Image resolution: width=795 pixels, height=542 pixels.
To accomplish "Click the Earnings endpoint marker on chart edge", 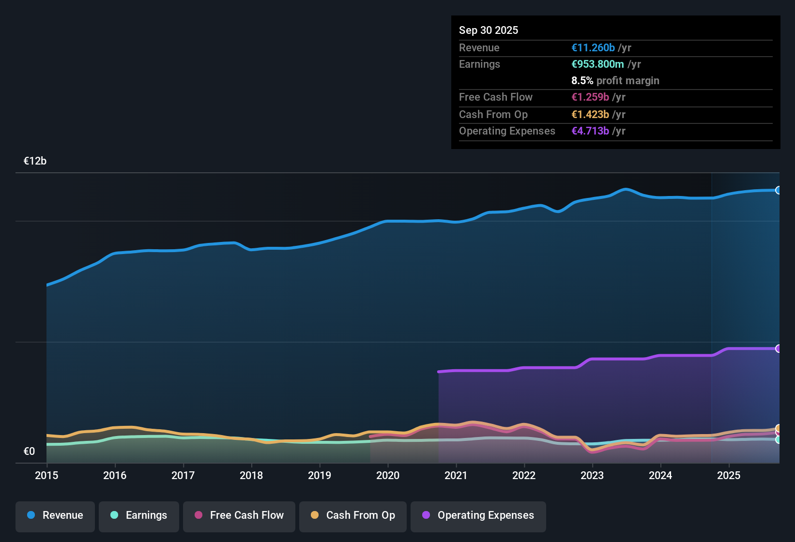I will click(x=779, y=440).
